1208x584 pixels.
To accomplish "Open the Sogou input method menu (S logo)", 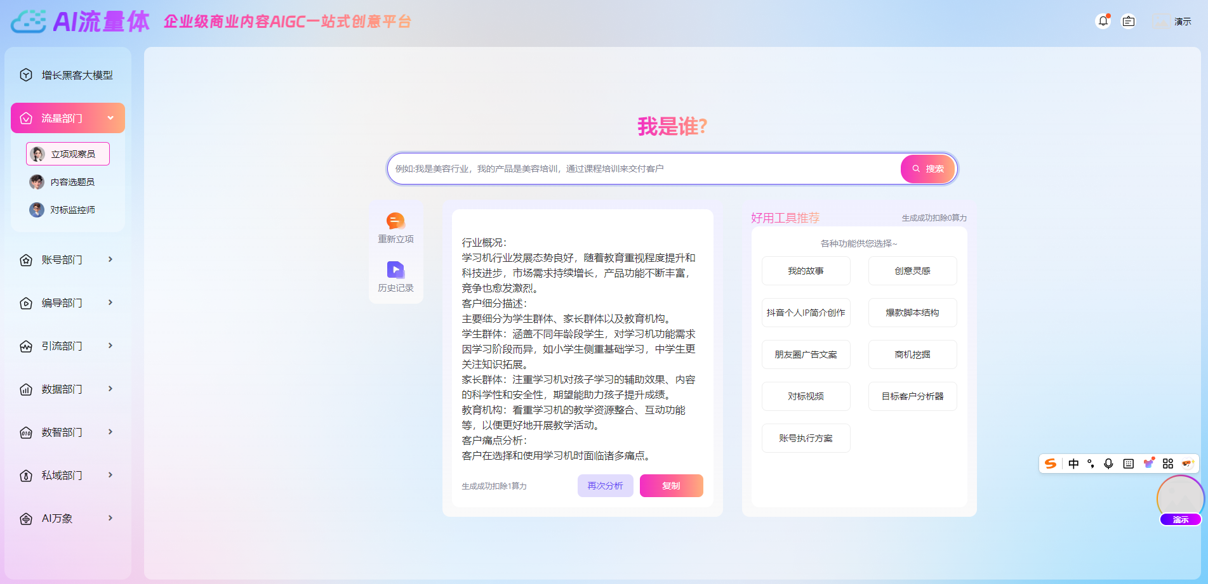I will (x=1051, y=464).
